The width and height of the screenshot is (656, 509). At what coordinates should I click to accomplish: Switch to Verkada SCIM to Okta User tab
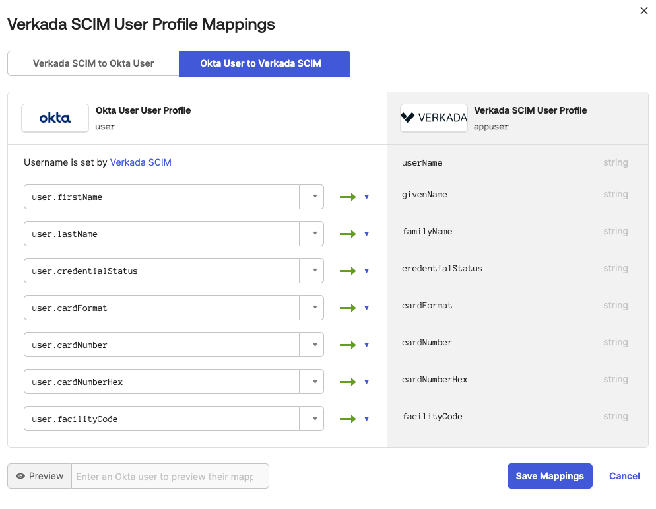click(x=93, y=63)
